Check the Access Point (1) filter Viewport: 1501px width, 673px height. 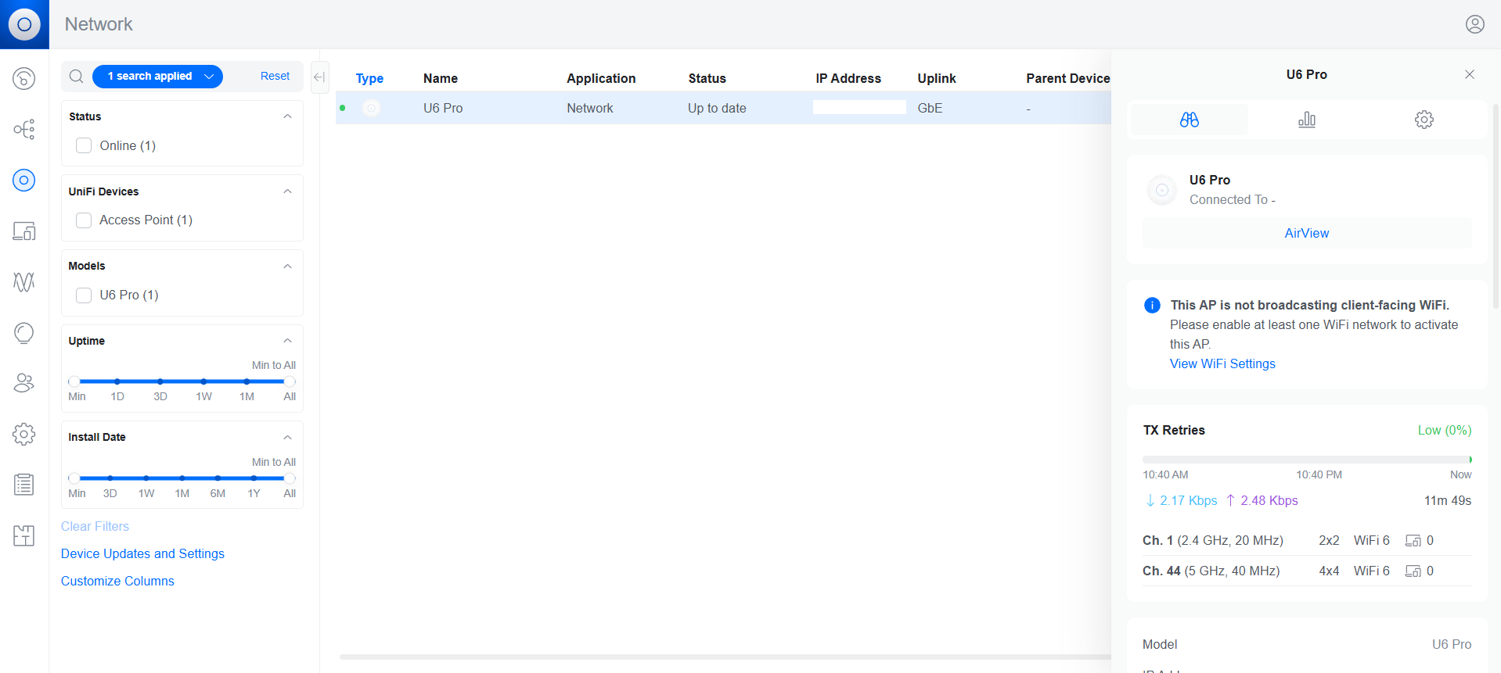(84, 220)
